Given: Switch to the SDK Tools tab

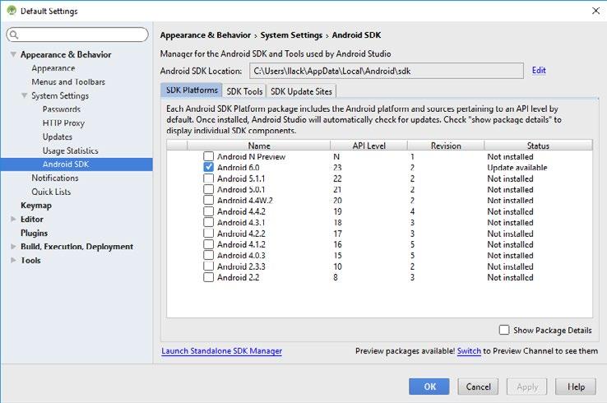Looking at the screenshot, I should (244, 91).
